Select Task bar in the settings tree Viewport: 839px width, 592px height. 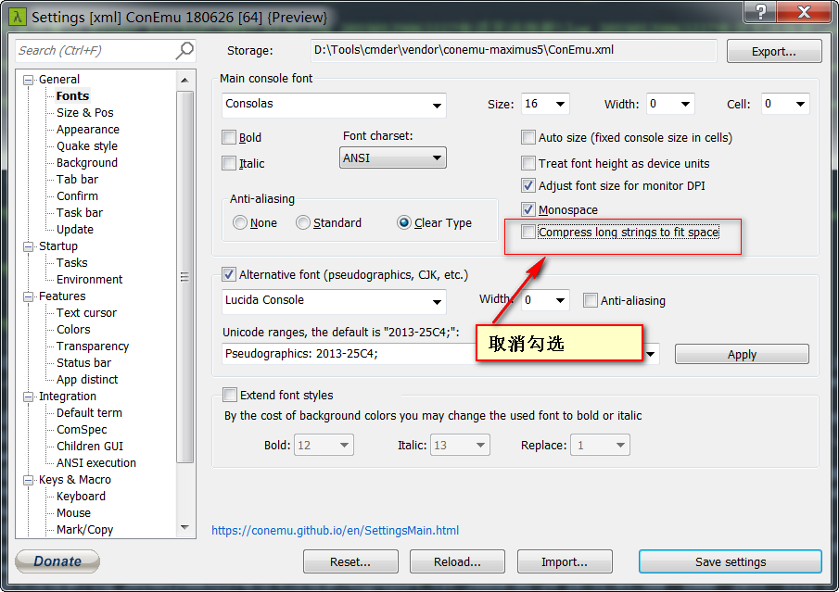(79, 212)
